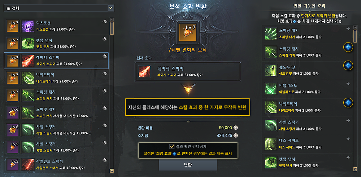The width and height of the screenshot is (361, 177).
Task: Click the 데스 사이드 skill icon in the right panel
Action: click(x=270, y=143)
